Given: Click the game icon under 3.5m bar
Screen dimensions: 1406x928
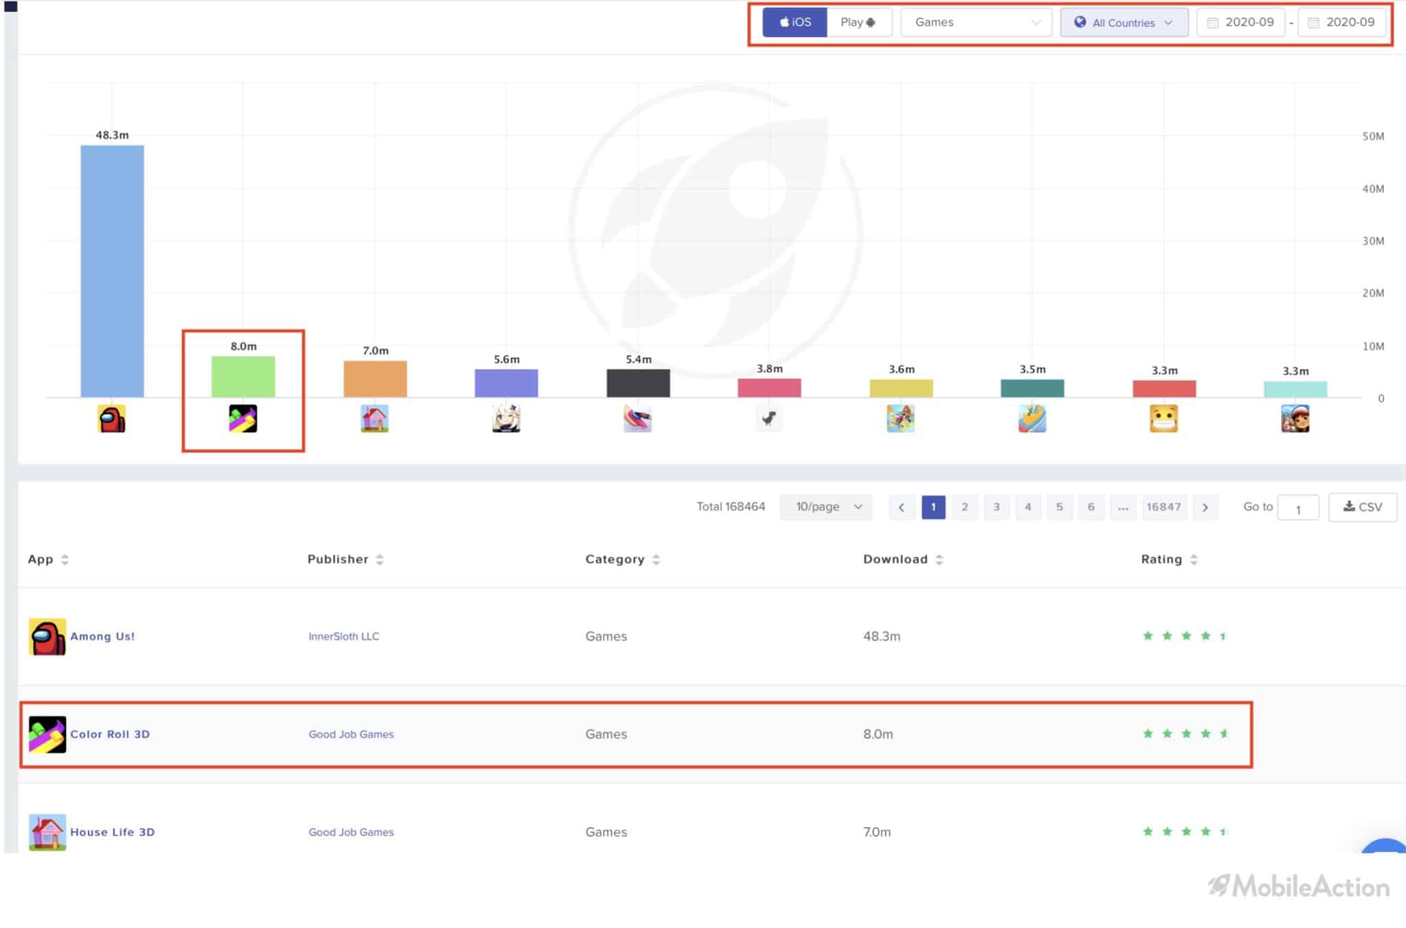Looking at the screenshot, I should (x=1033, y=419).
